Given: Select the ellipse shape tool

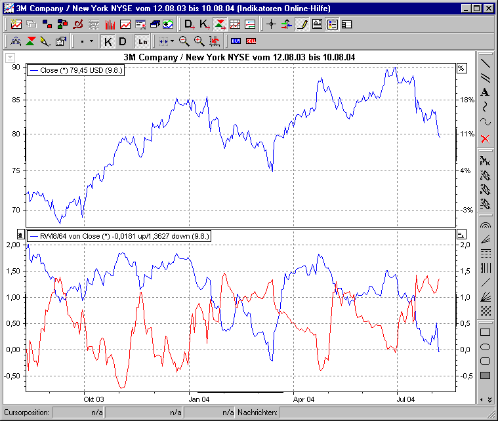Looking at the screenshot, I should click(485, 346).
